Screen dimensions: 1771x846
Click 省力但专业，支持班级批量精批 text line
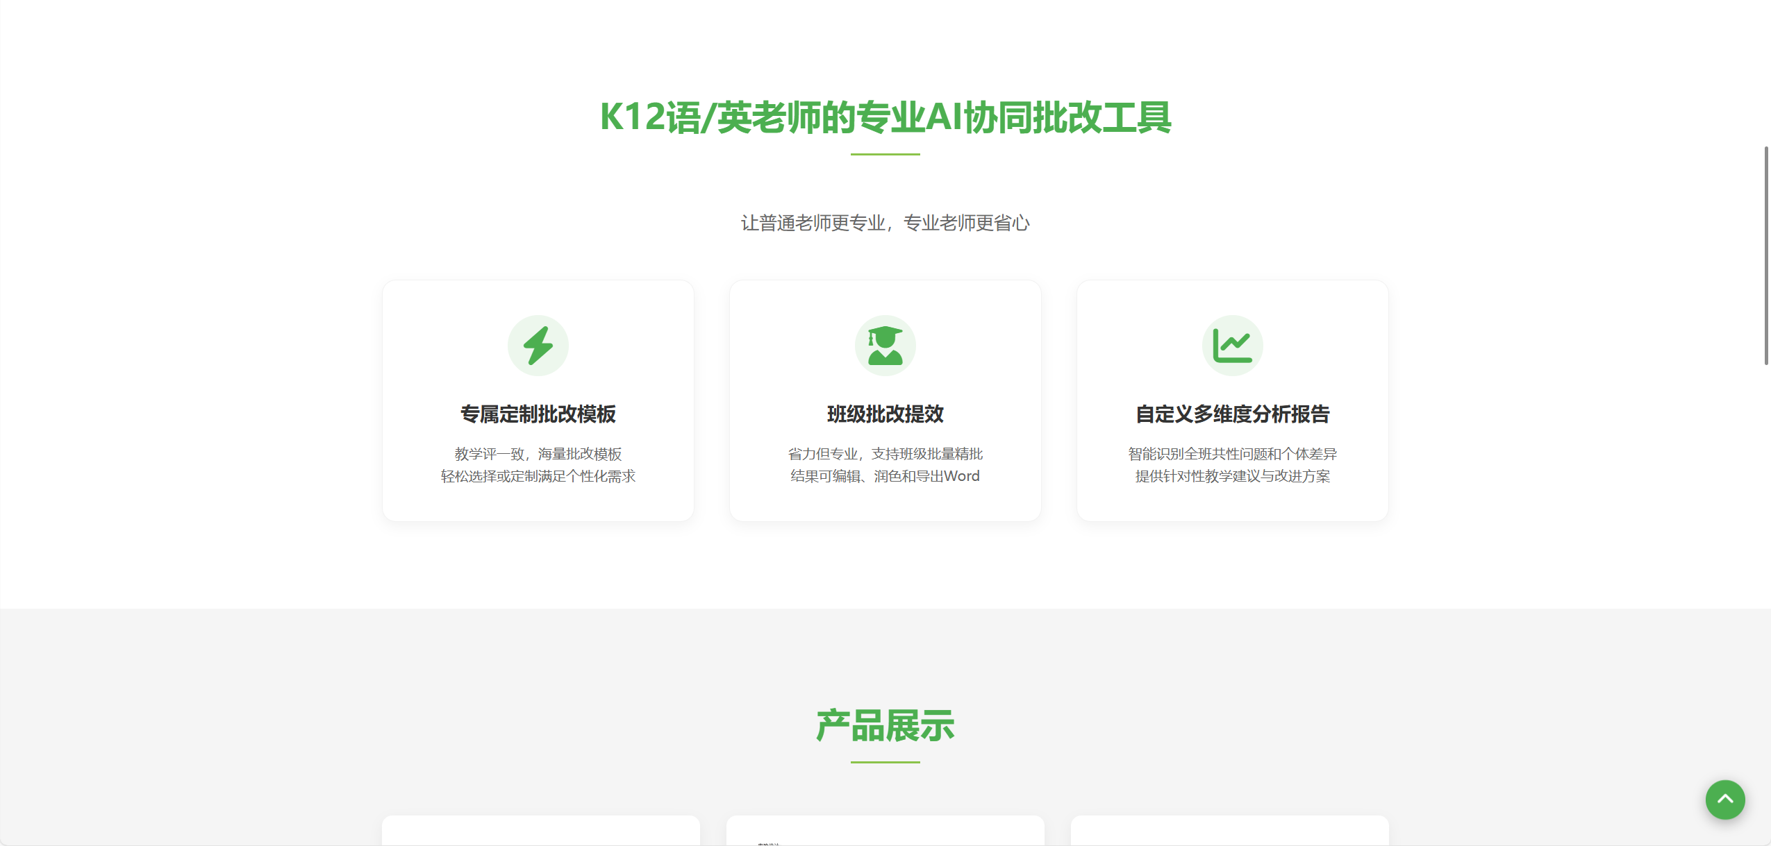(x=885, y=454)
